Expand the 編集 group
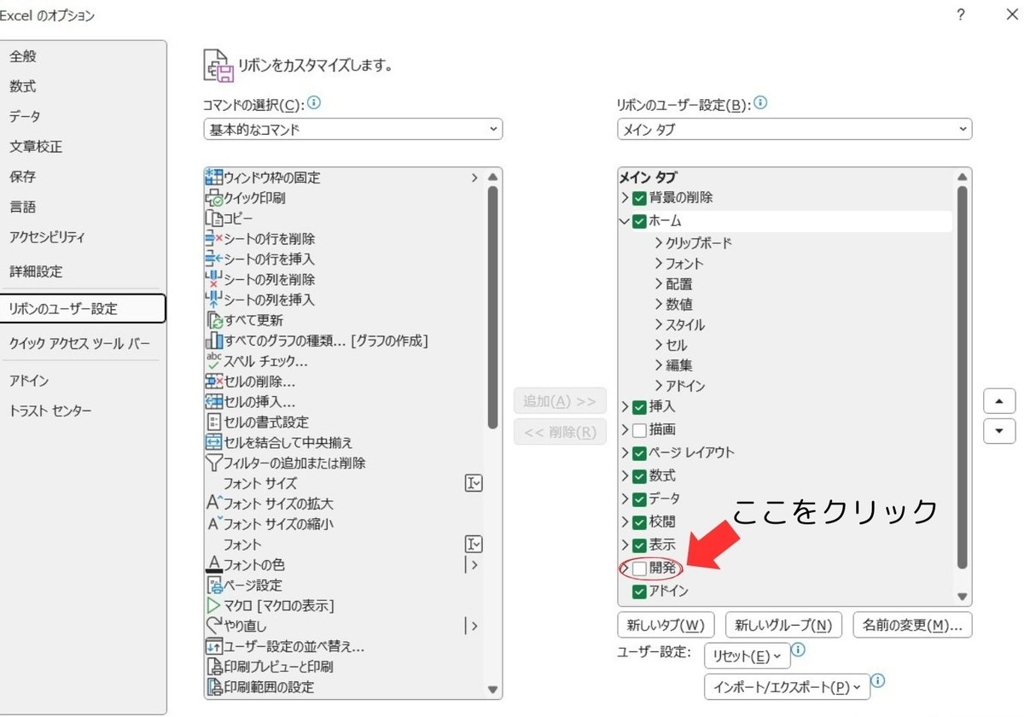The image size is (1024, 717). [x=659, y=366]
